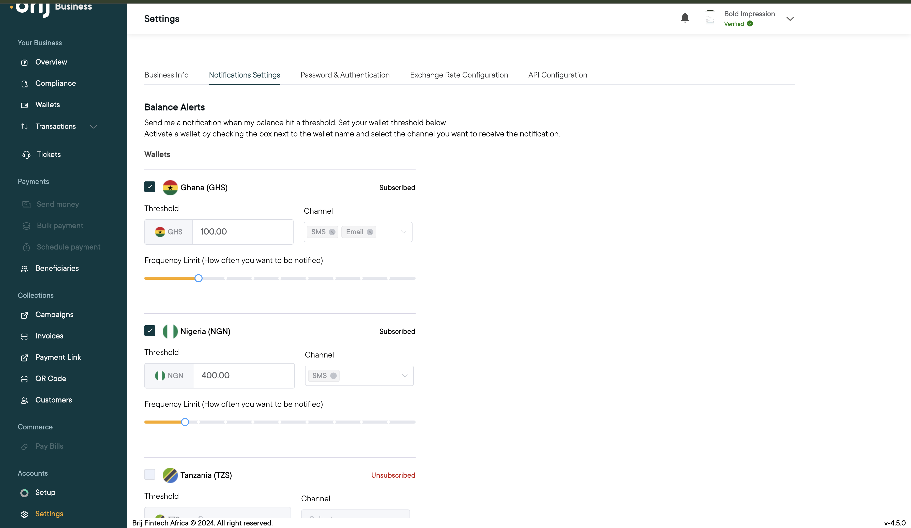911x528 pixels.
Task: Uncheck the Ghana (GHS) wallet checkbox
Action: click(x=150, y=187)
